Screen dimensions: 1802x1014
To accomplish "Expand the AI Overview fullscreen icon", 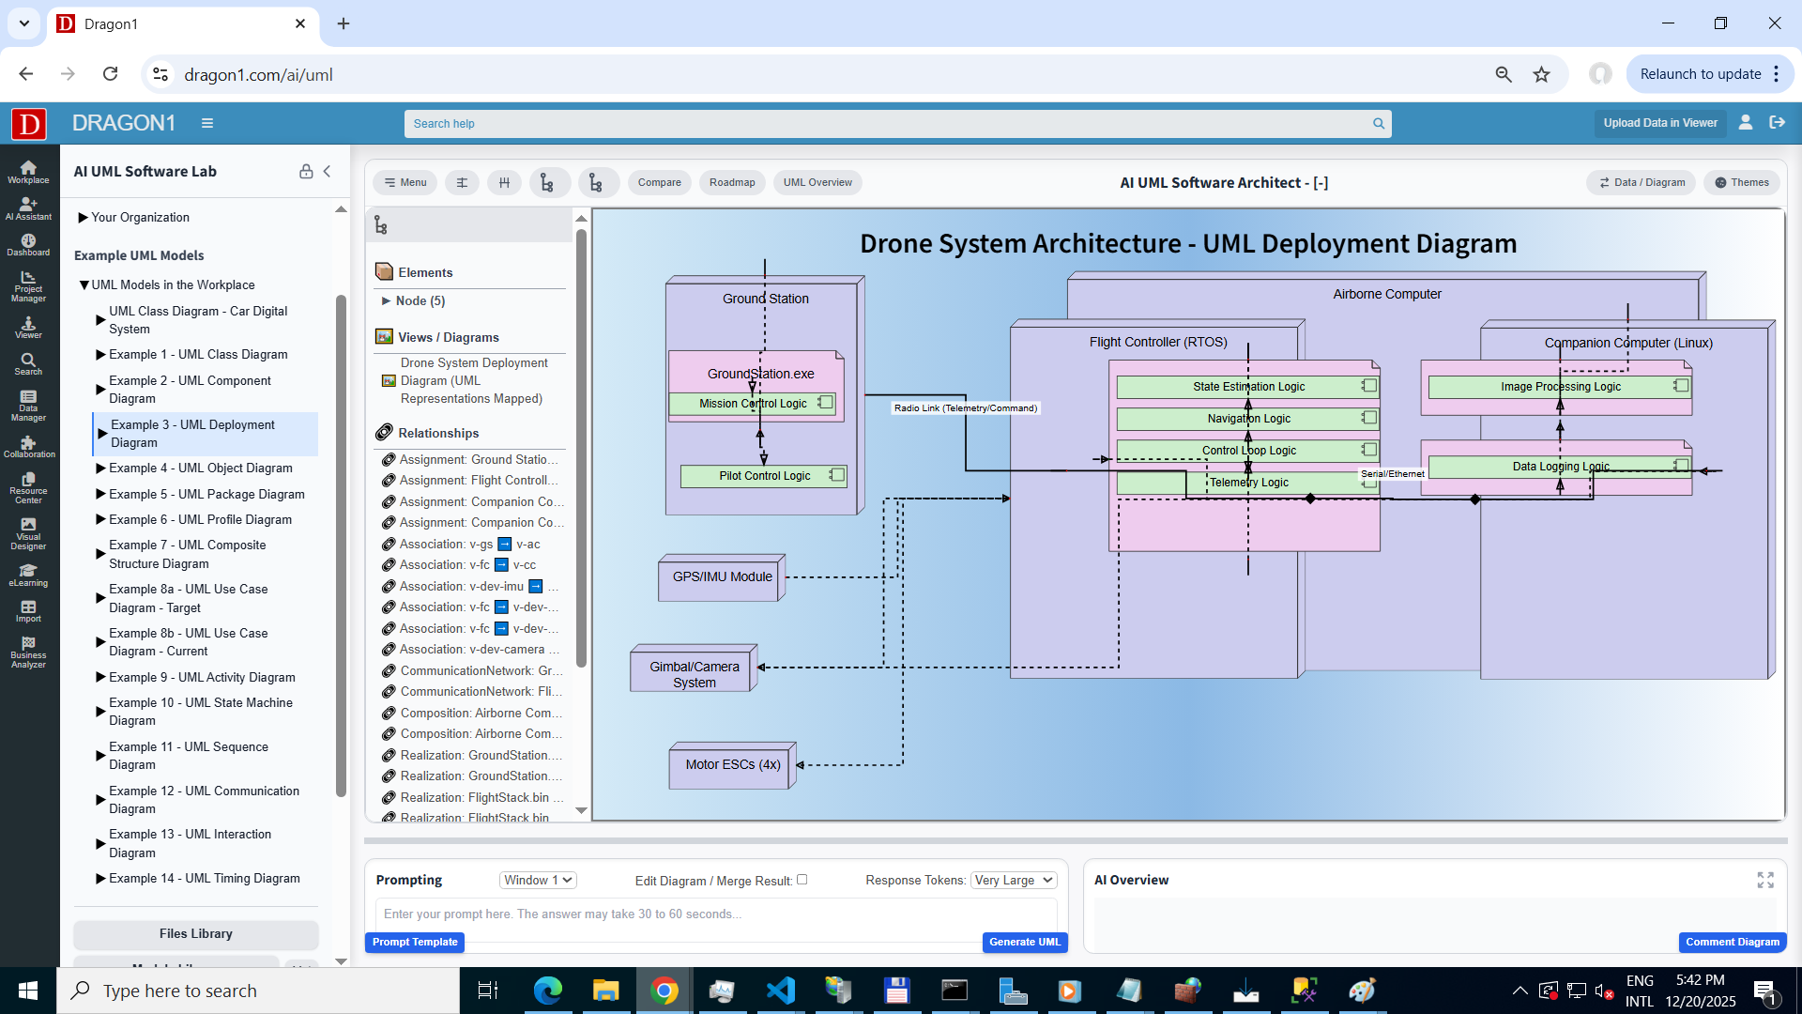I will pyautogui.click(x=1765, y=880).
